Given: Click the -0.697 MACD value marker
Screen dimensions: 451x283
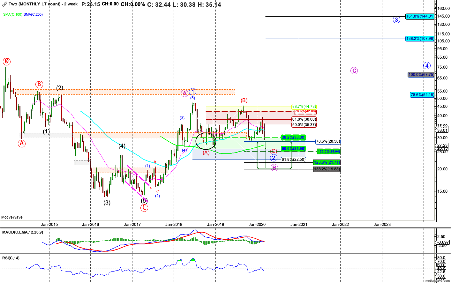Looking at the screenshot, I should (x=442, y=242).
